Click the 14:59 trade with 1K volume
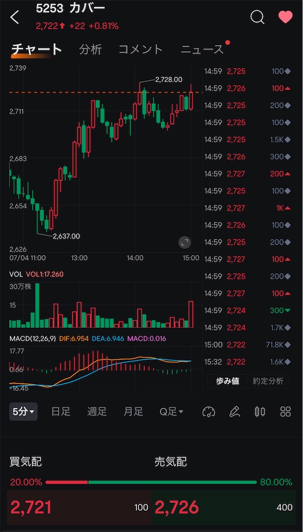303x532 pixels. (x=248, y=208)
